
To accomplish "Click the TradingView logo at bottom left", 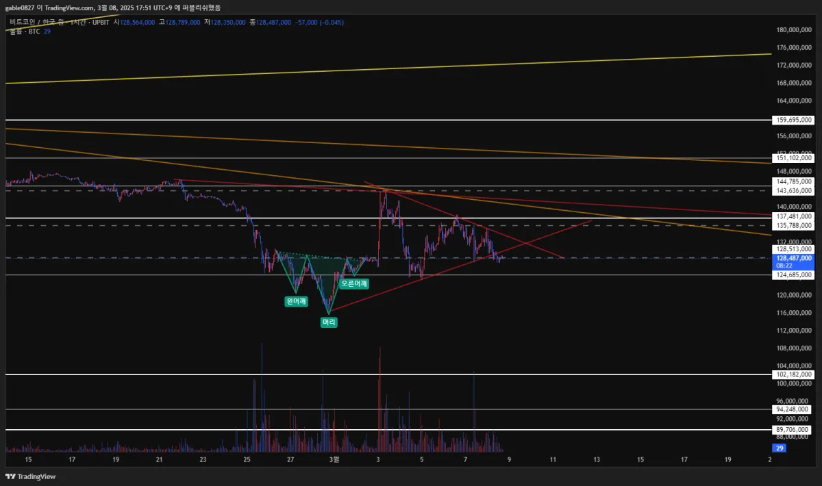I will [32, 476].
